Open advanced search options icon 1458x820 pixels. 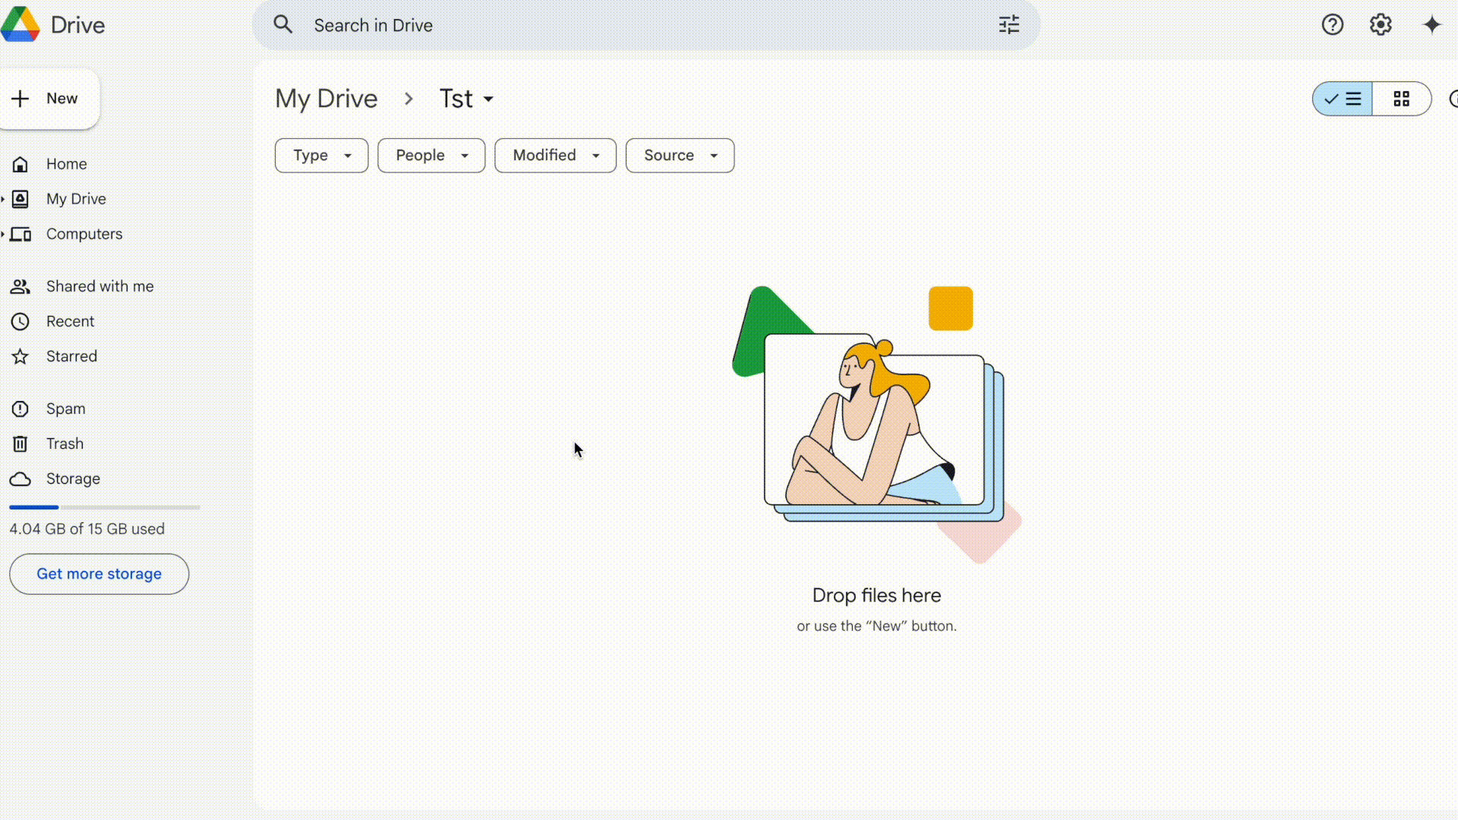coord(1009,25)
